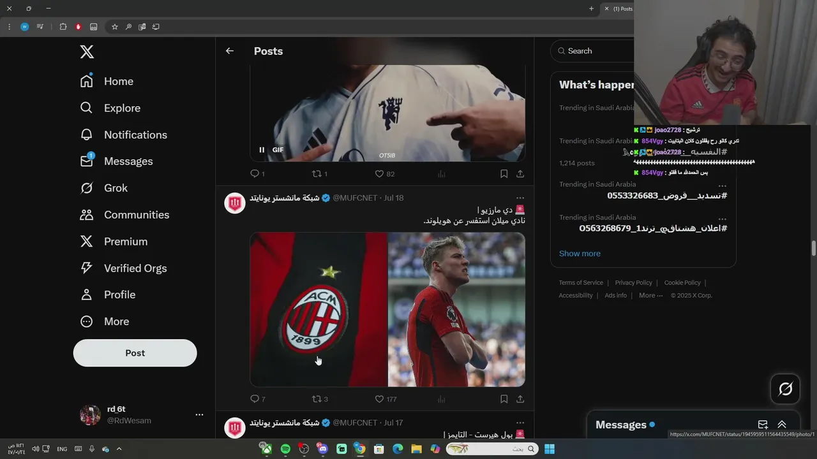Open the Jul 18 post timestamp

(394, 198)
